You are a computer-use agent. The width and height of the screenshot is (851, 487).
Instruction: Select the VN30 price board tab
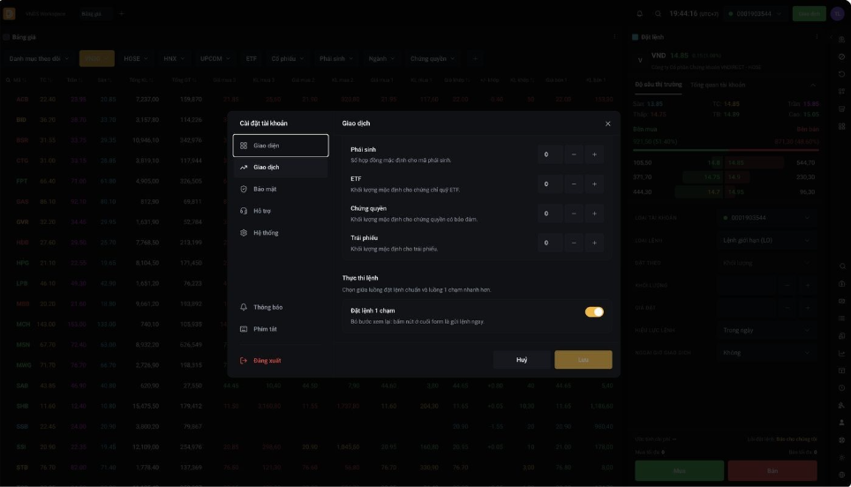(x=96, y=58)
